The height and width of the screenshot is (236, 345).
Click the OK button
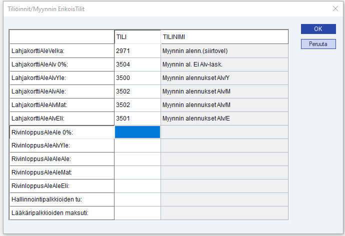pyautogui.click(x=318, y=29)
